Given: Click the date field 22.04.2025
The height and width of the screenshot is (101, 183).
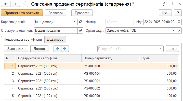Looking at the screenshot, I should pos(160,22).
